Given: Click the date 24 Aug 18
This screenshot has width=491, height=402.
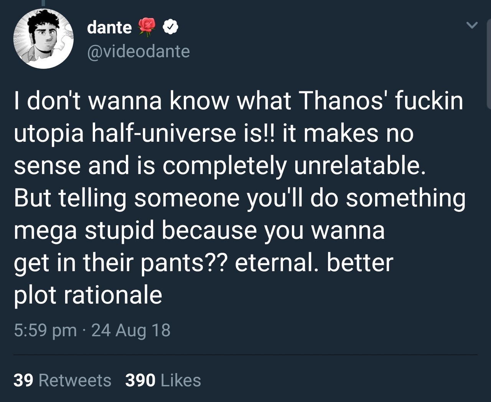Looking at the screenshot, I should coord(131,330).
